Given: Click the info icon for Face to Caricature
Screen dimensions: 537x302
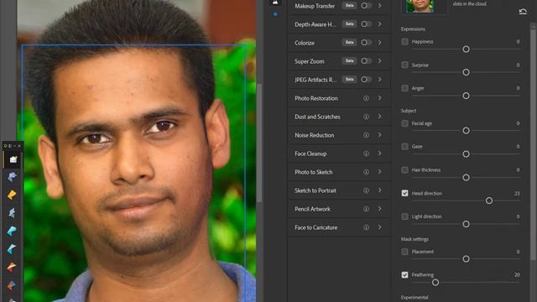Looking at the screenshot, I should point(366,227).
